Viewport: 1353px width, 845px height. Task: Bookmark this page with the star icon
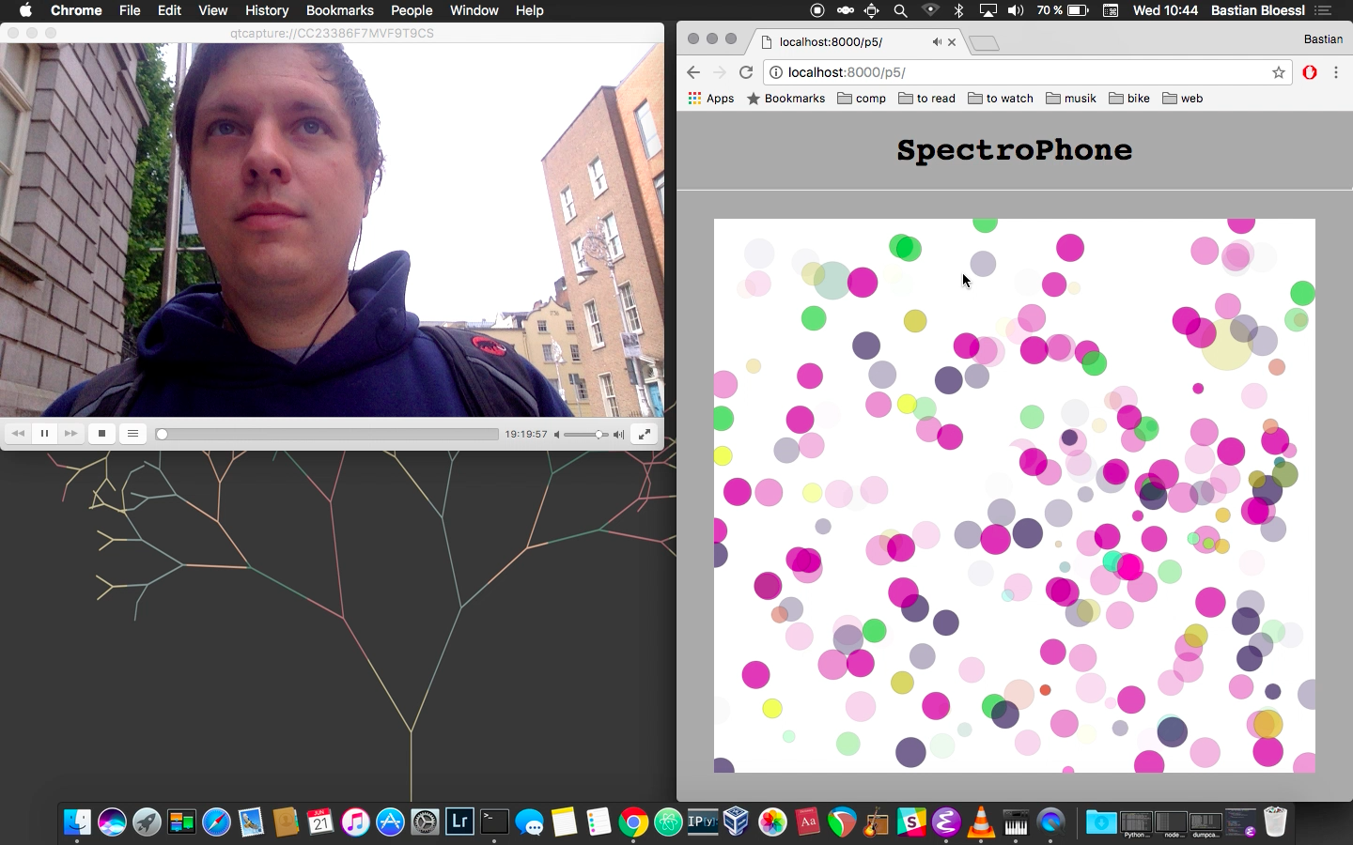pos(1279,72)
